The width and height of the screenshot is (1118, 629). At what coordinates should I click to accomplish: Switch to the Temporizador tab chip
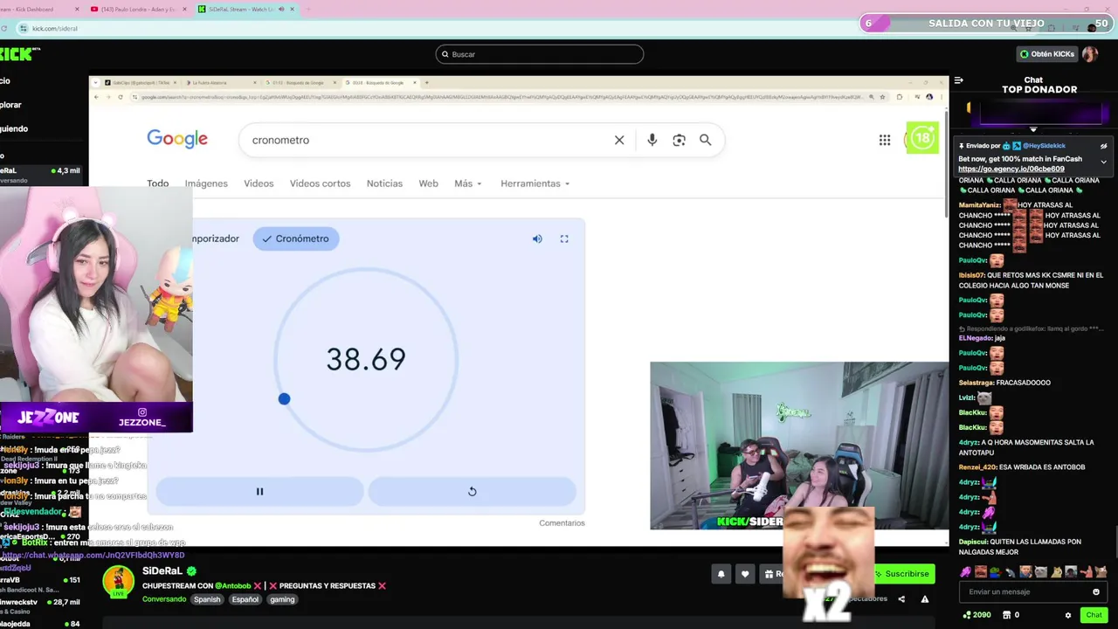coord(216,238)
